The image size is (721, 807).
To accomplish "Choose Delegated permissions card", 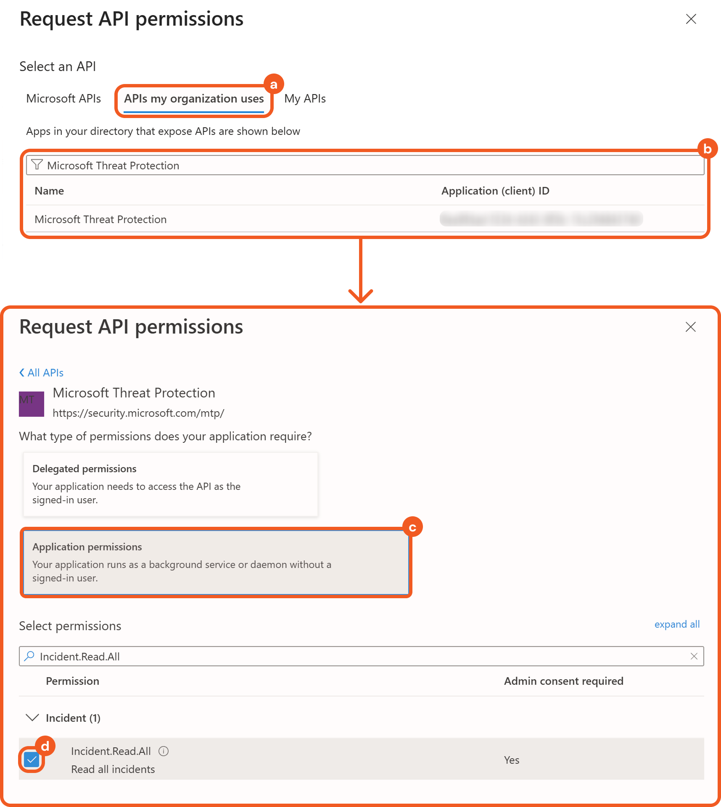I will (x=170, y=484).
